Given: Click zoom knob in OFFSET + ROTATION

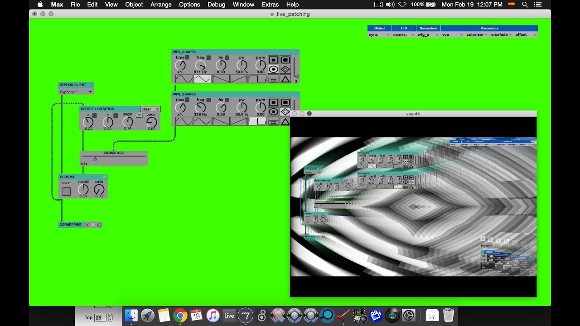Looking at the screenshot, I should pyautogui.click(x=152, y=122).
